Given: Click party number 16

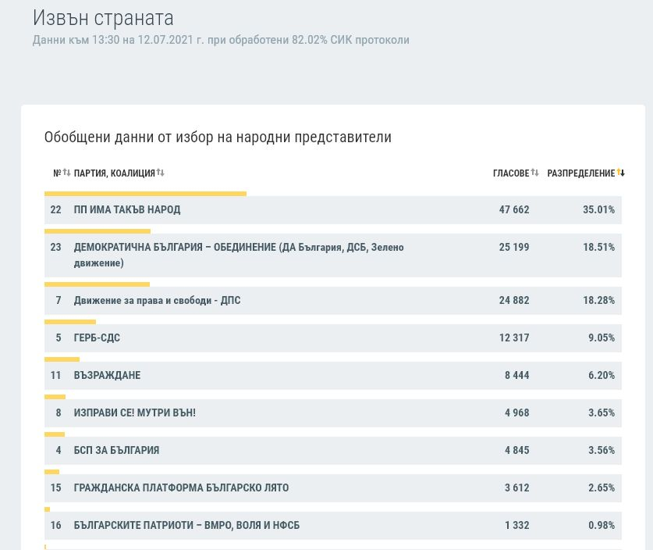Looking at the screenshot, I should [56, 526].
